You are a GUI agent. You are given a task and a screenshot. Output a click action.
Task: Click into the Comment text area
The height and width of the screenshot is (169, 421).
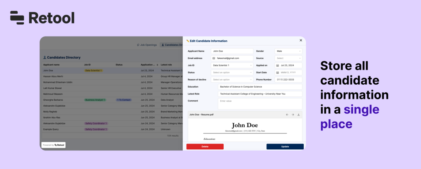[260, 104]
